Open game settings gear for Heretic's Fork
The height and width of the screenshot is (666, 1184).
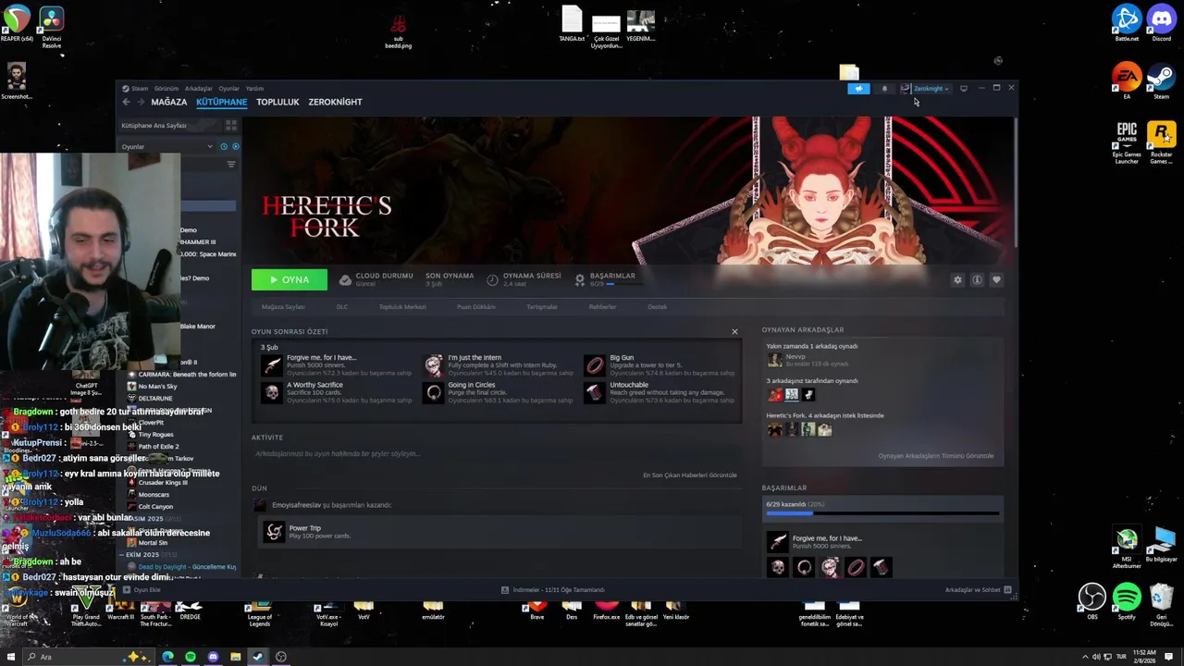(x=957, y=279)
